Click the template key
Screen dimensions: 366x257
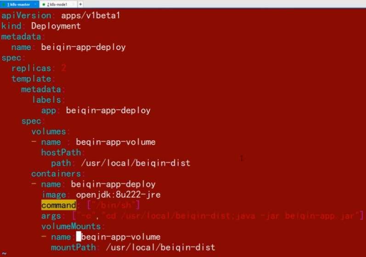[x=32, y=79]
